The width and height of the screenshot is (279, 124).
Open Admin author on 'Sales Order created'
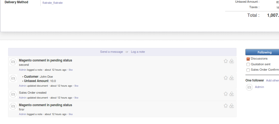pyautogui.click(x=23, y=98)
